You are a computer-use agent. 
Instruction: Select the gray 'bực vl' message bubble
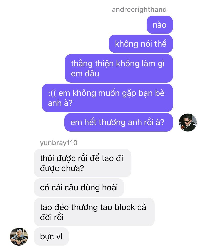coord(51,236)
